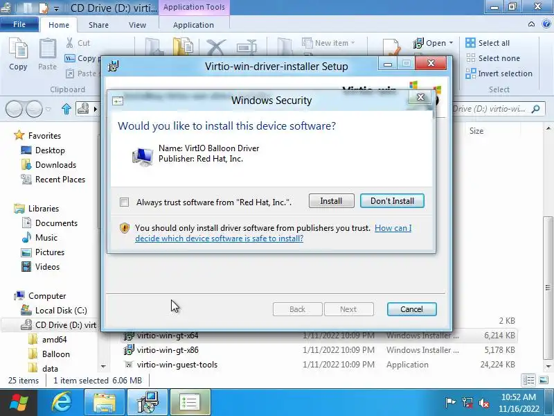Image resolution: width=554 pixels, height=416 pixels.
Task: Select the Application Tools contextual tab
Action: (194, 7)
